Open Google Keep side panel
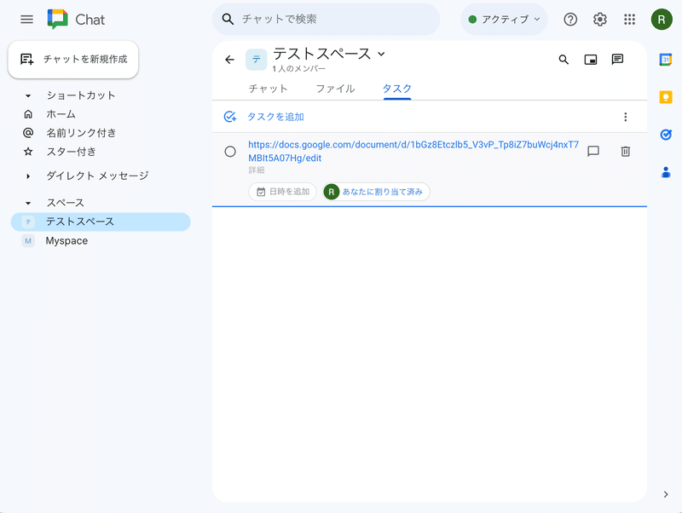Image resolution: width=682 pixels, height=513 pixels. coord(666,97)
